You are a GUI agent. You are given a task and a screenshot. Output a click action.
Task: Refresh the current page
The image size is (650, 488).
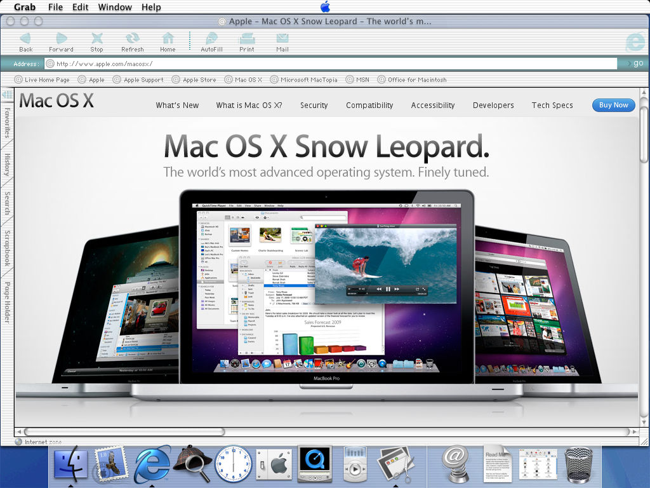[132, 43]
